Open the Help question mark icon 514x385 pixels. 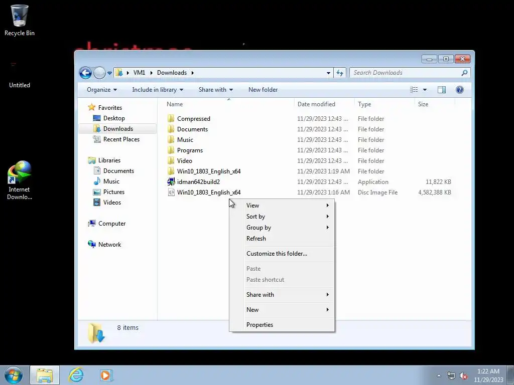pos(460,90)
